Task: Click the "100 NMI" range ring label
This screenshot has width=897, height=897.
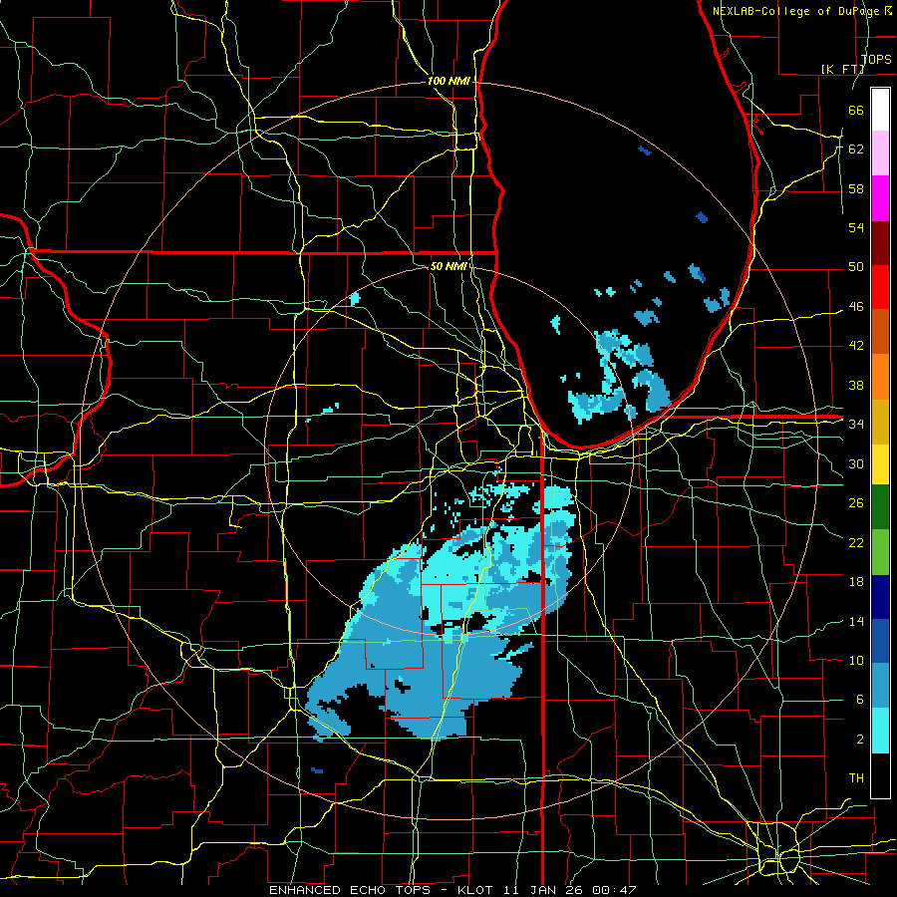Action: pyautogui.click(x=448, y=81)
